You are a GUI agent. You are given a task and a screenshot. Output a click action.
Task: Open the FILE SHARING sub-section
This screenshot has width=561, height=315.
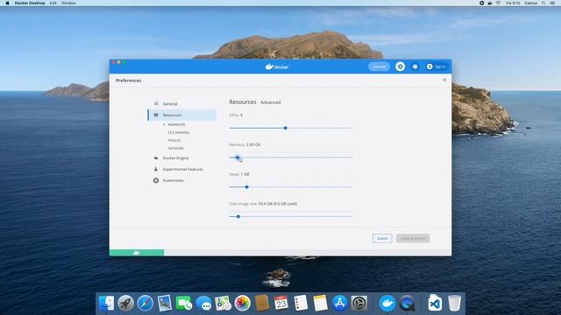(178, 132)
